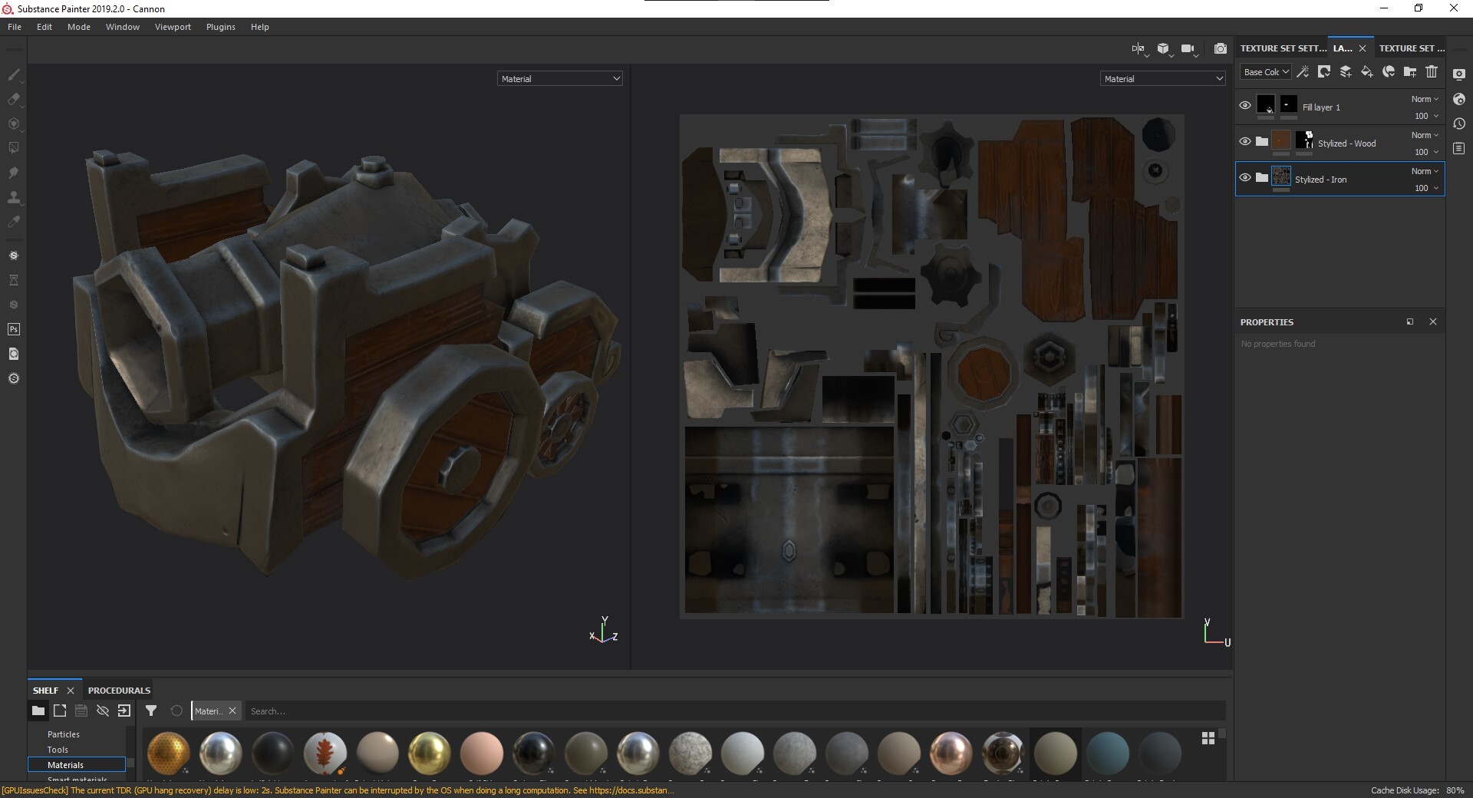Click the Export to Photoshop icon
The image size is (1473, 798).
(13, 329)
